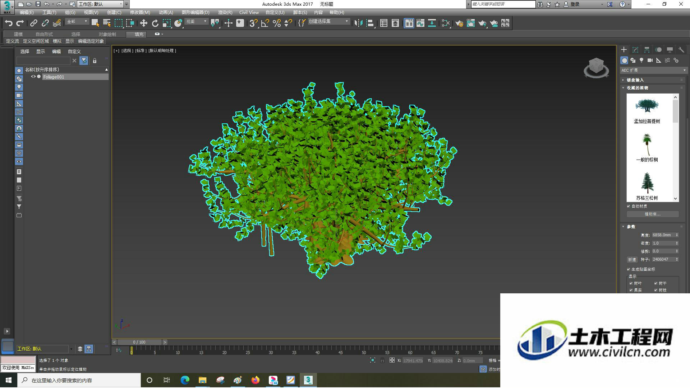This screenshot has height=388, width=690.
Task: Click the Mirror tool icon
Action: (x=358, y=23)
